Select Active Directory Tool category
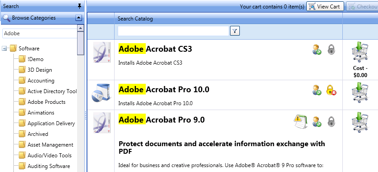The width and height of the screenshot is (378, 172). click(52, 91)
